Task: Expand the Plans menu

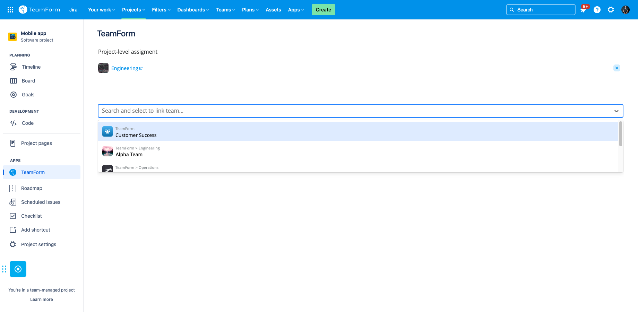Action: [x=250, y=10]
